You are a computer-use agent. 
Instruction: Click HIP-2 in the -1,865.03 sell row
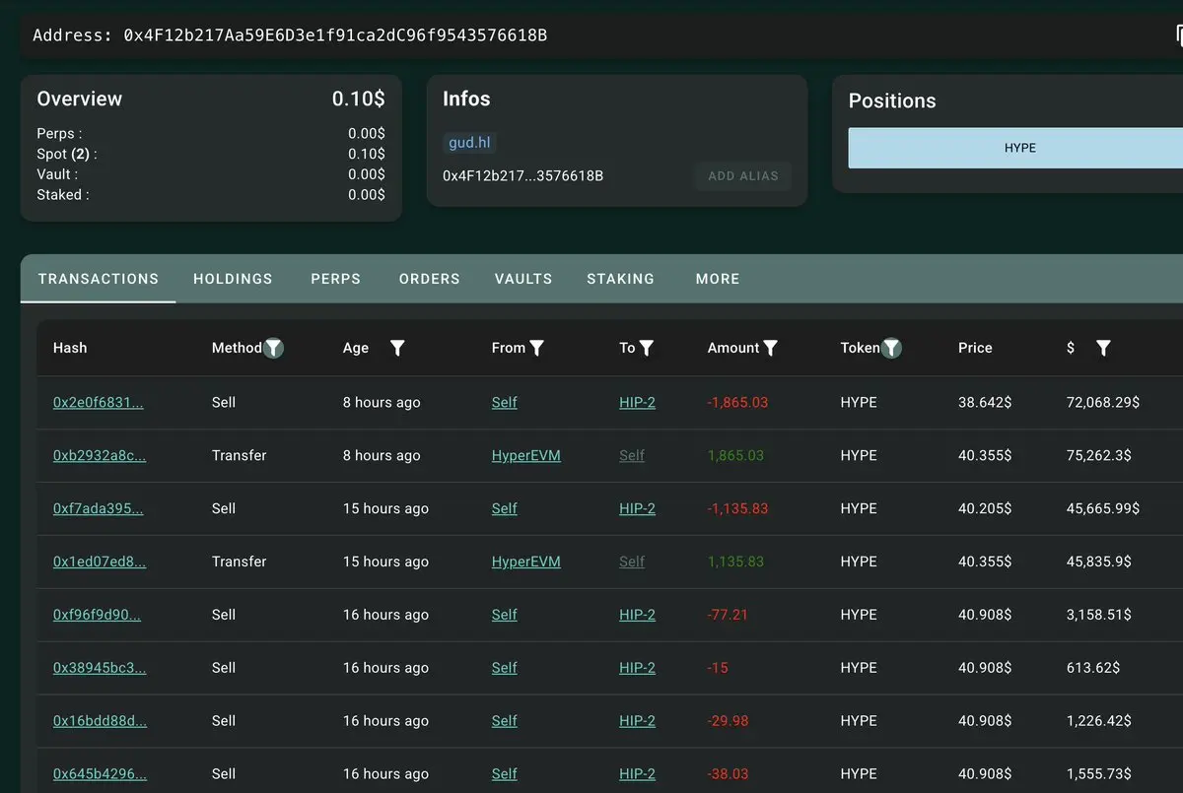pos(637,402)
